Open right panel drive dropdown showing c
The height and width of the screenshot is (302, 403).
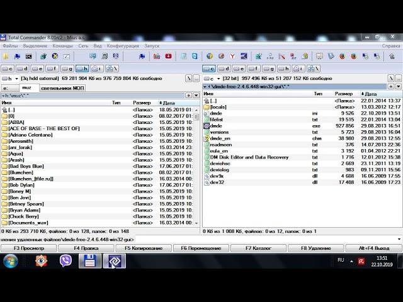212,79
